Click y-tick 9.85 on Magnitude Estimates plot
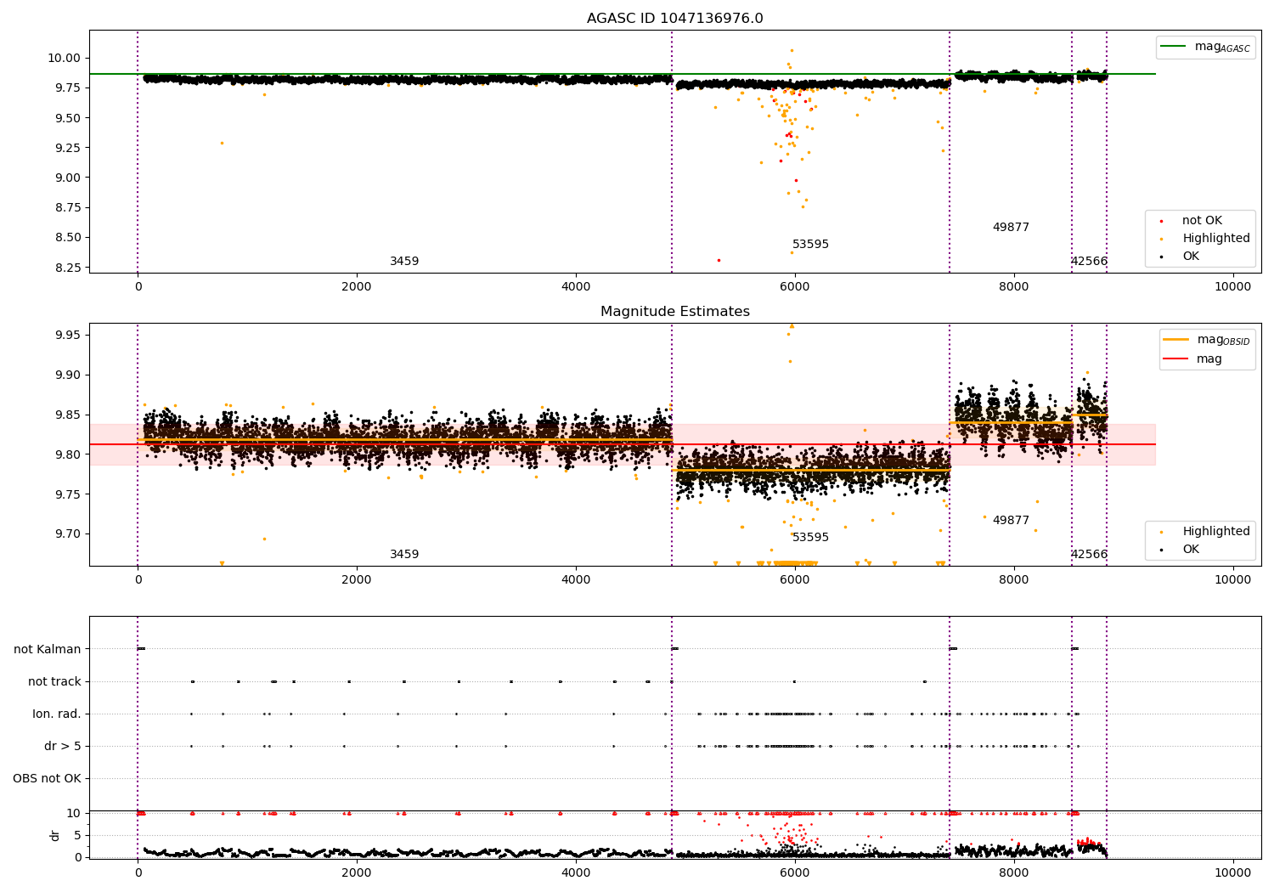1274x892 pixels. coord(67,415)
